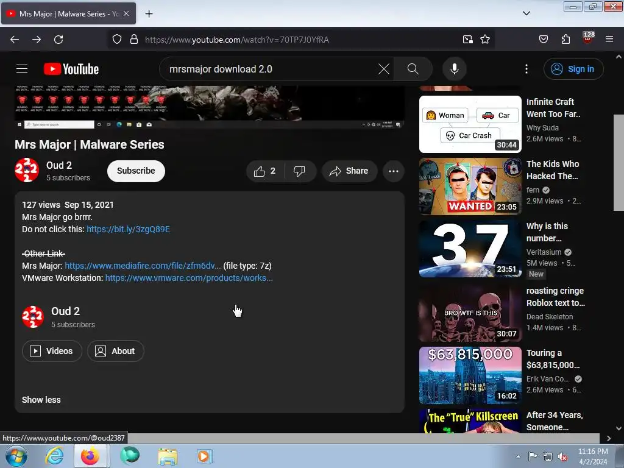
Task: Open the YouTube guide hamburger menu
Action: (22, 69)
